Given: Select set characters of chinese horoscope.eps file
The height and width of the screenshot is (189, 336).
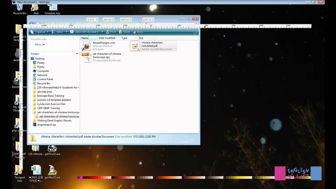Looking at the screenshot, I should coord(102,57).
